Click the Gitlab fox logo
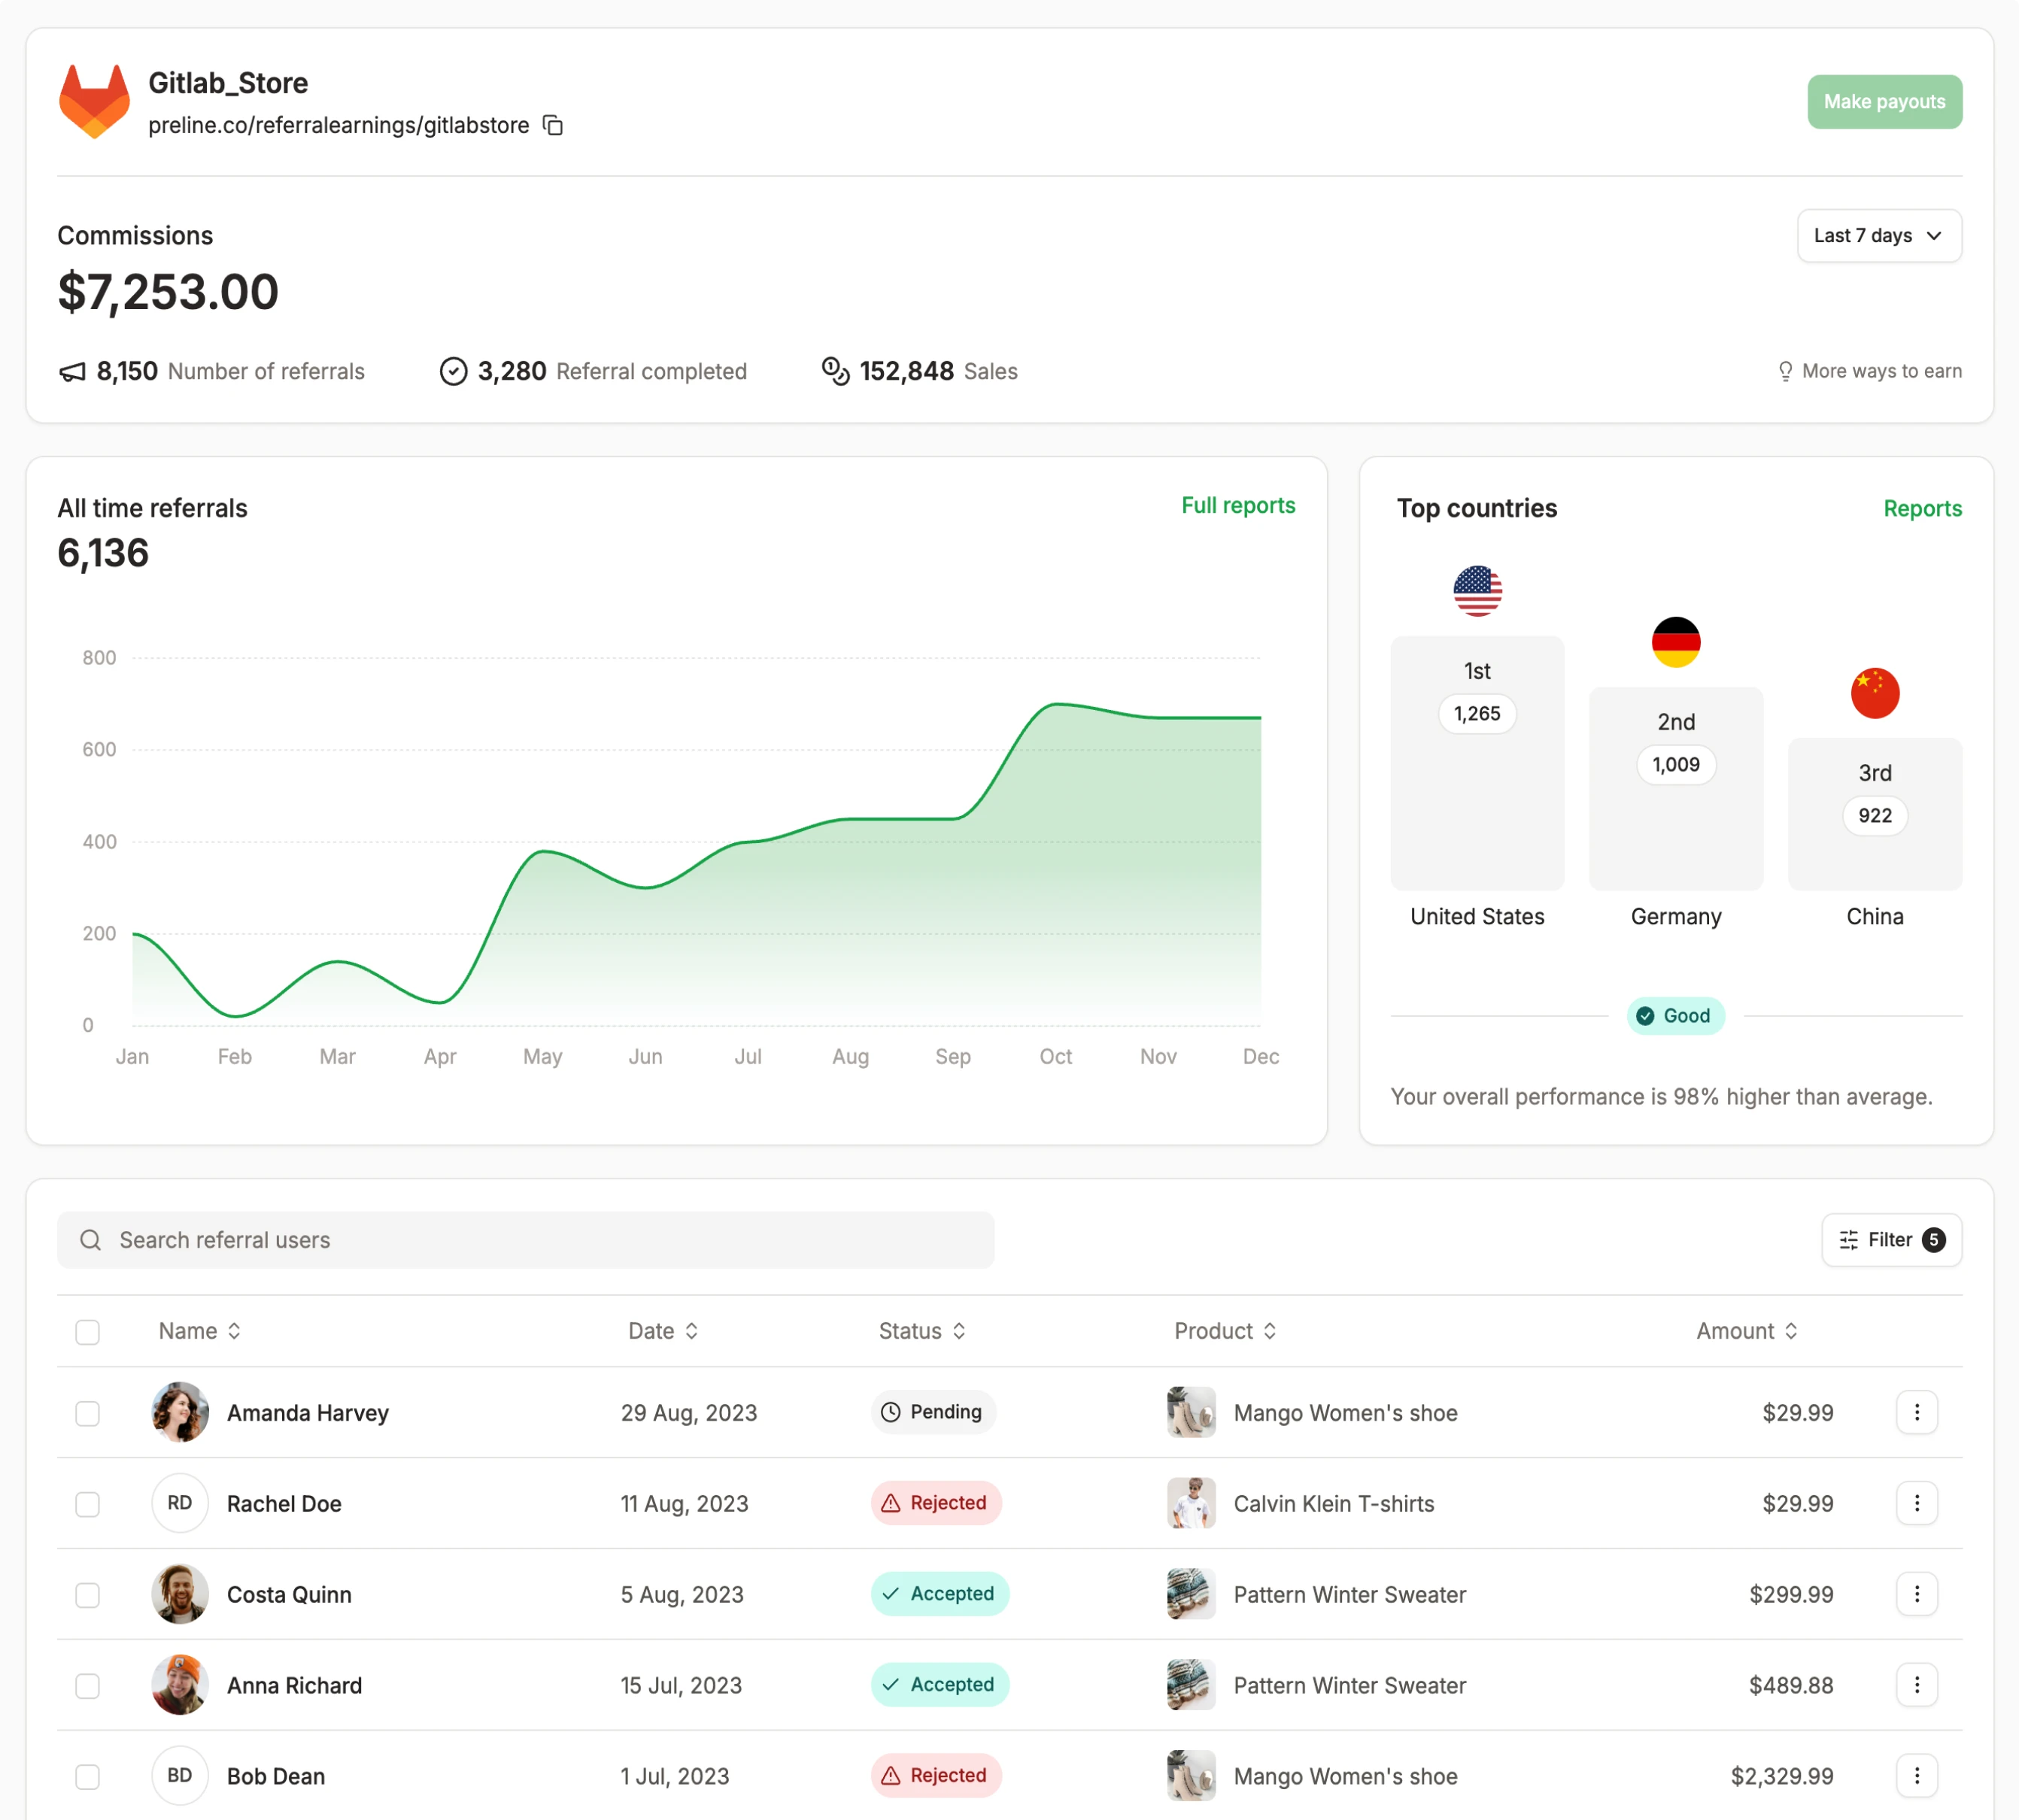2019x1820 pixels. (94, 101)
